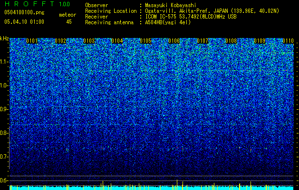This screenshot has height=190, width=299.
Task: Click the 0106 time marker
Action: pos(174,41)
